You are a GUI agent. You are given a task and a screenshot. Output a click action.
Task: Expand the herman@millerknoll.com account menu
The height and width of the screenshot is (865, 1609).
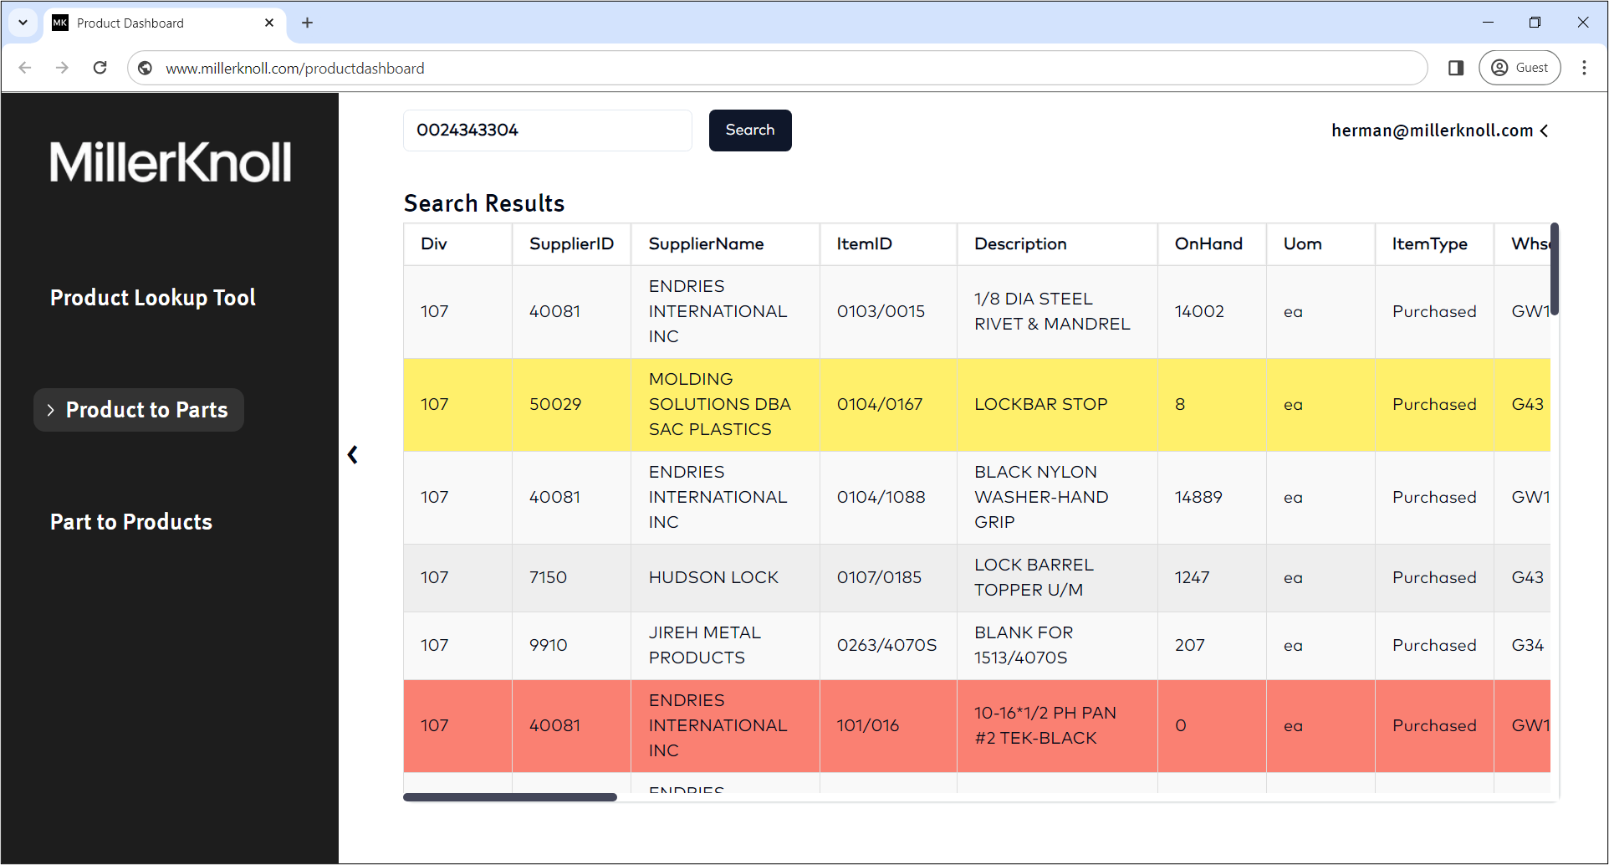click(1440, 131)
